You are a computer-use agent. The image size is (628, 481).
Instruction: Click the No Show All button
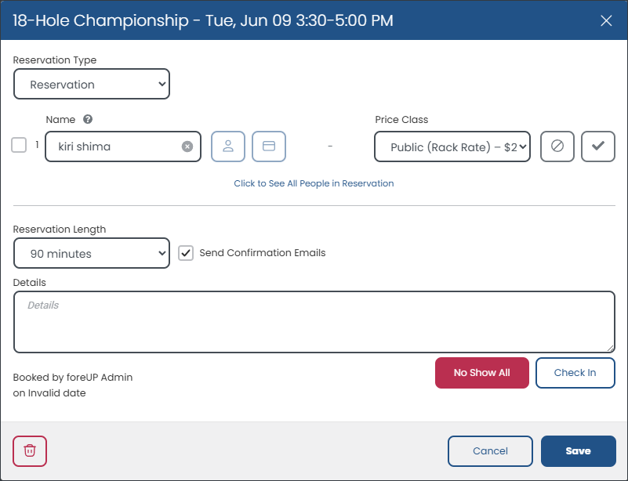pyautogui.click(x=482, y=373)
